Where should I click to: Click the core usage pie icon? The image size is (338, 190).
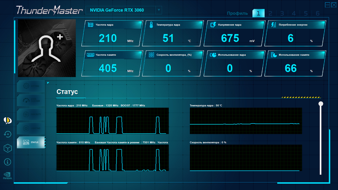click(213, 55)
